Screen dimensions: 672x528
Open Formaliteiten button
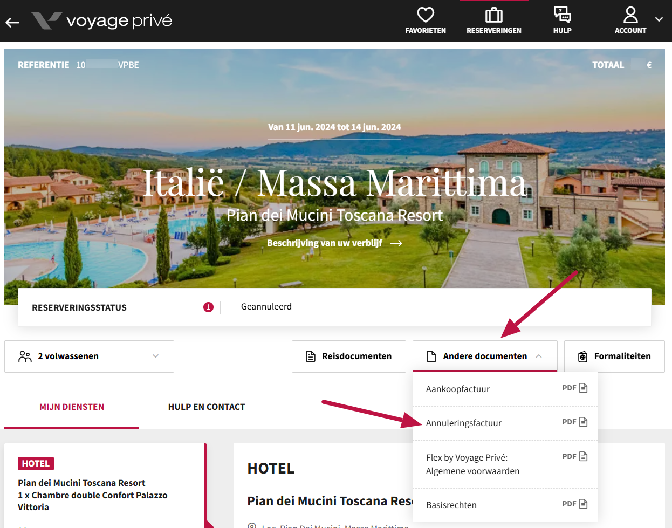[614, 356]
